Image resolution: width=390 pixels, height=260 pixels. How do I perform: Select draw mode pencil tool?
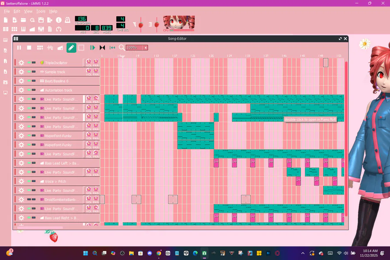(71, 48)
